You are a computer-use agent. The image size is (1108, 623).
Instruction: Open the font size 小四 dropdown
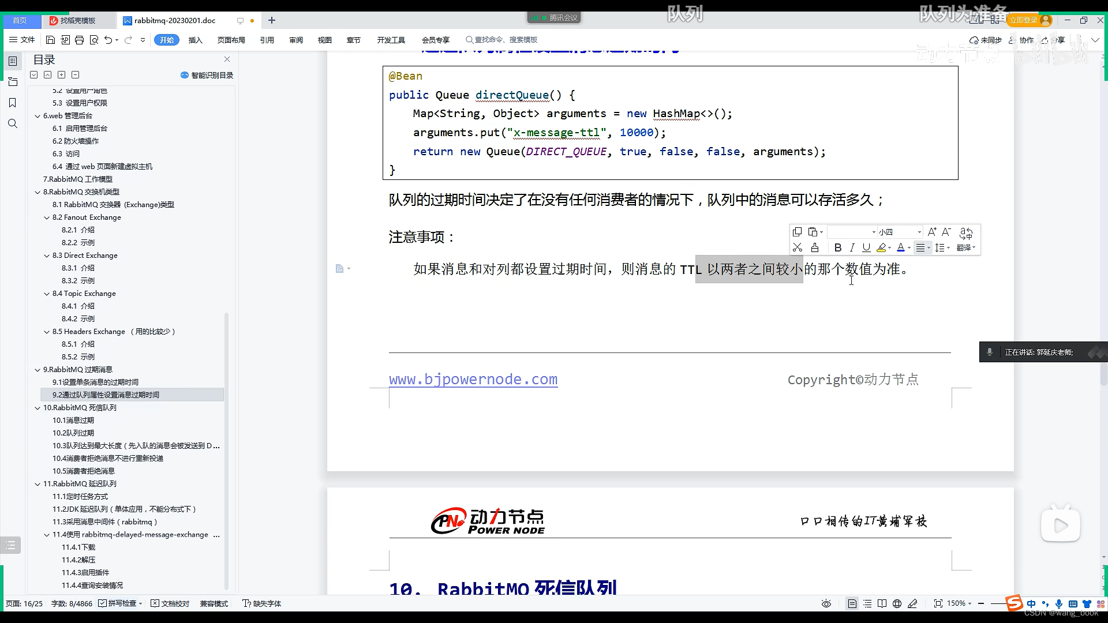(919, 232)
